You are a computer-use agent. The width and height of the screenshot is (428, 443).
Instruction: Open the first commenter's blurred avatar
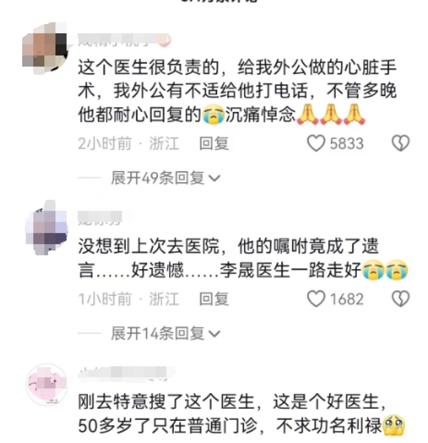coord(45,48)
